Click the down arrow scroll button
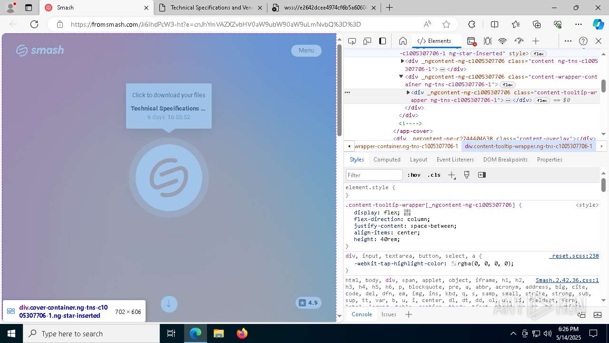 pyautogui.click(x=169, y=304)
